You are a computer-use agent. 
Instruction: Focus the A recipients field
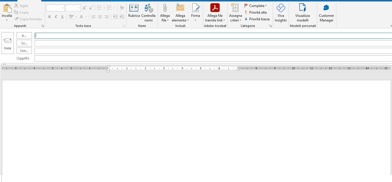[213, 36]
